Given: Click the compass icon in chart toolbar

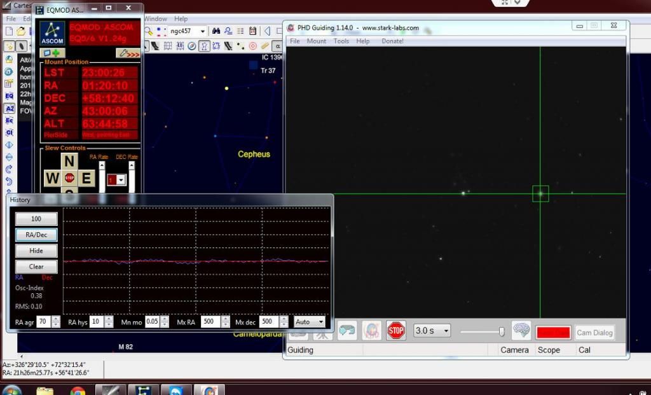Looking at the screenshot, I should click(192, 46).
